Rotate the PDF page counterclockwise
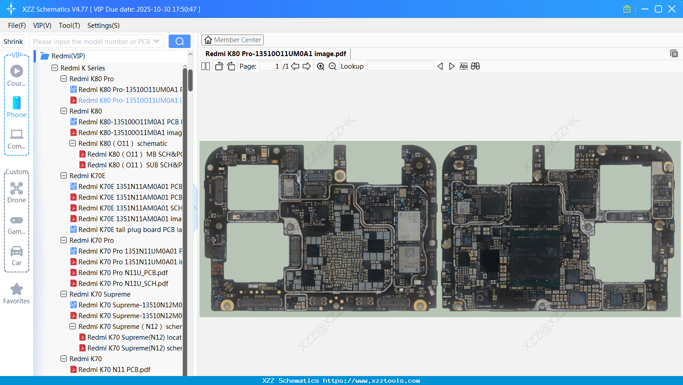The height and width of the screenshot is (385, 683). (x=219, y=66)
